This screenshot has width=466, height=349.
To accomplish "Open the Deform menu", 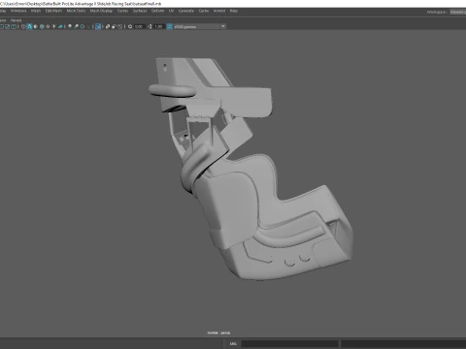I will point(157,11).
